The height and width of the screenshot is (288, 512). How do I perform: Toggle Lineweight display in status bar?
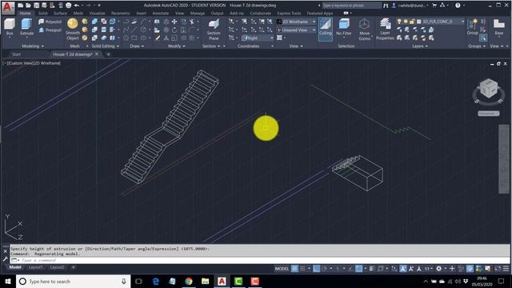[x=371, y=269]
